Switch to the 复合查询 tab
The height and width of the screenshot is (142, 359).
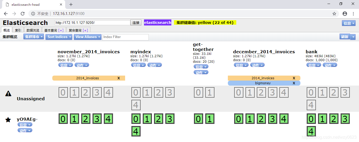point(75,30)
